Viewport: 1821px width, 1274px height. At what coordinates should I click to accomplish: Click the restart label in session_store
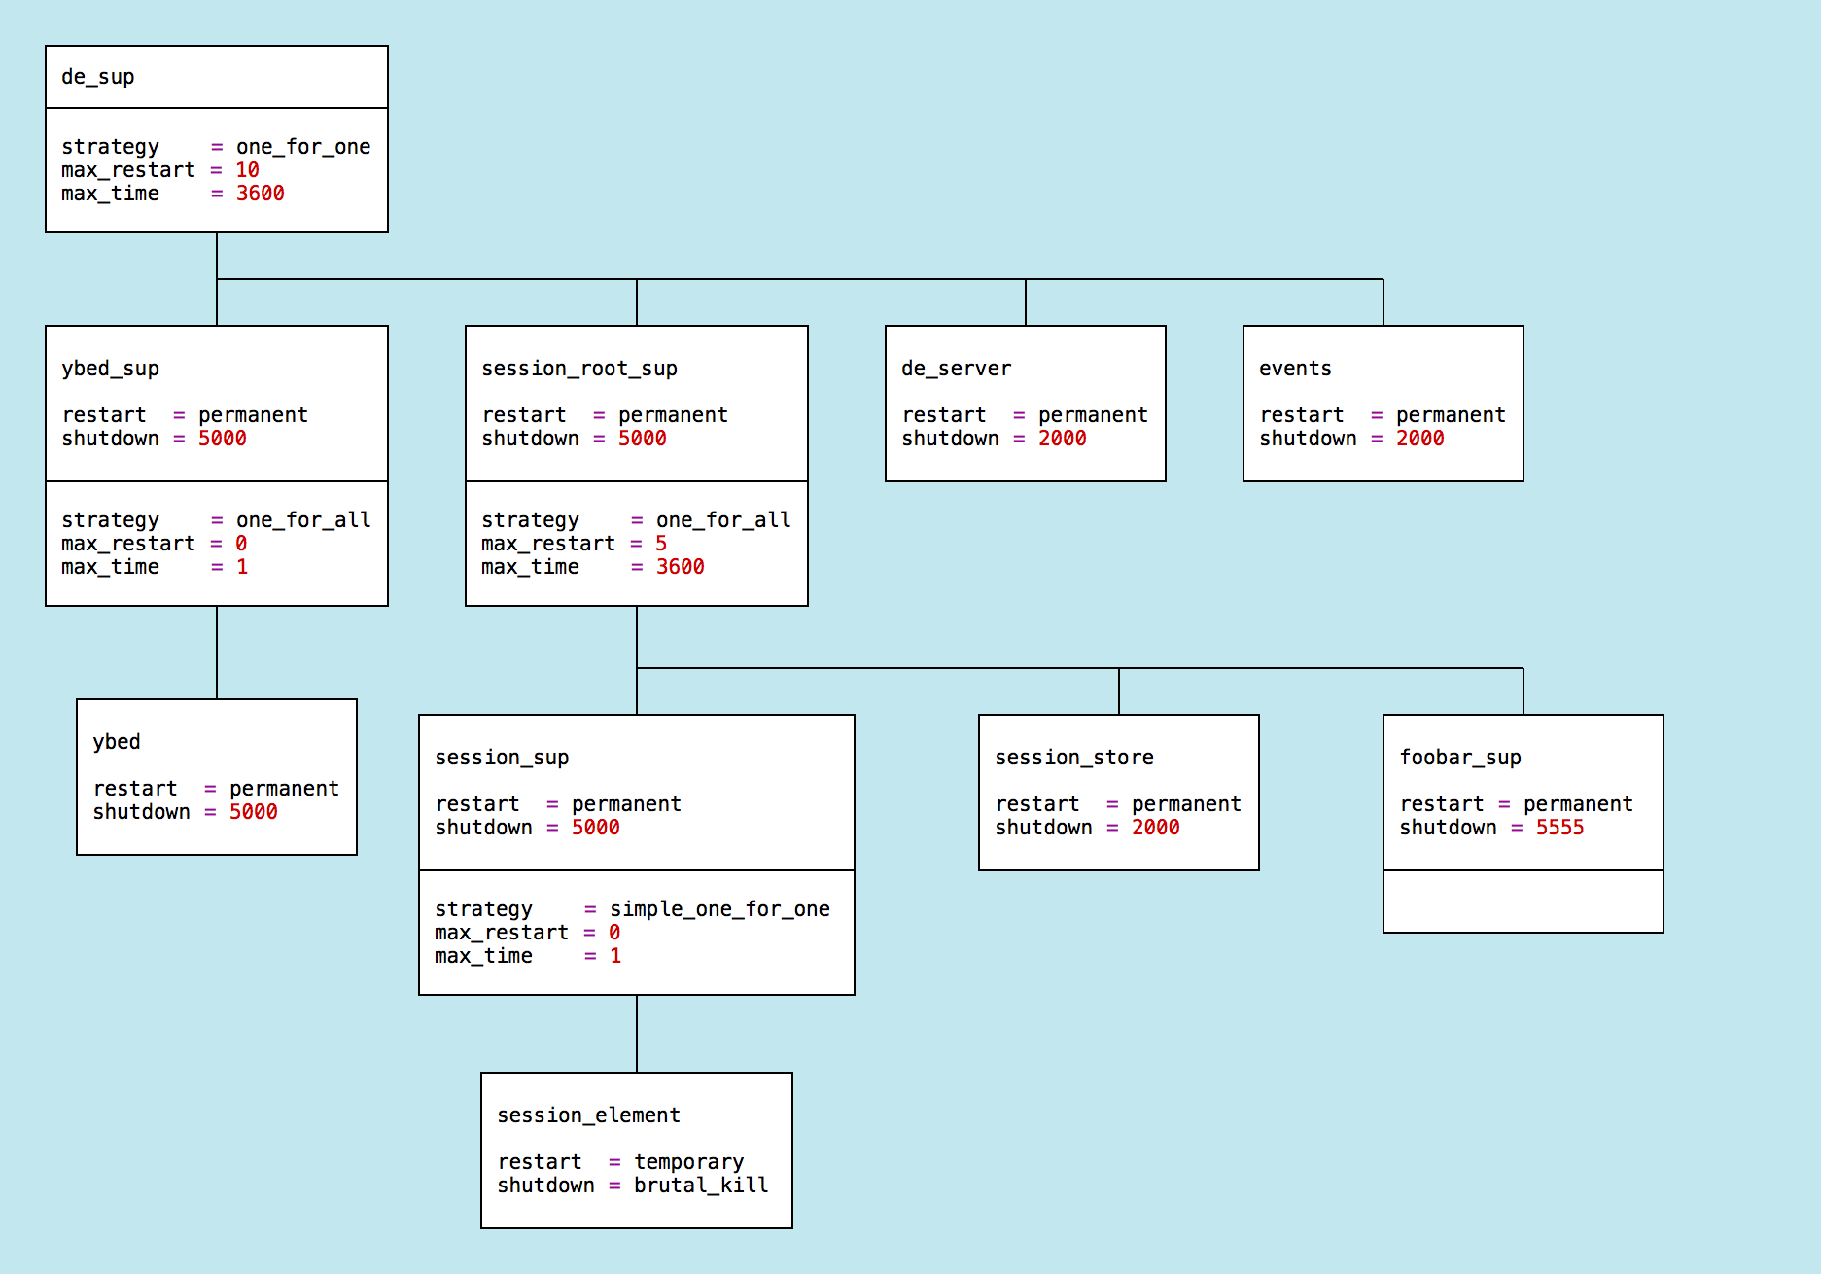(1037, 804)
